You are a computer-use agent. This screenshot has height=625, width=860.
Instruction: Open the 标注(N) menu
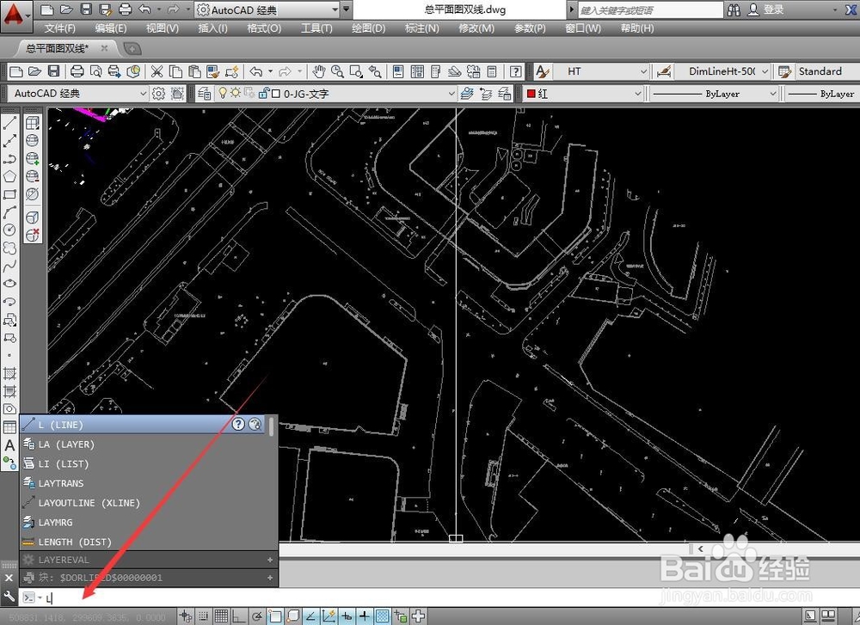tap(421, 28)
